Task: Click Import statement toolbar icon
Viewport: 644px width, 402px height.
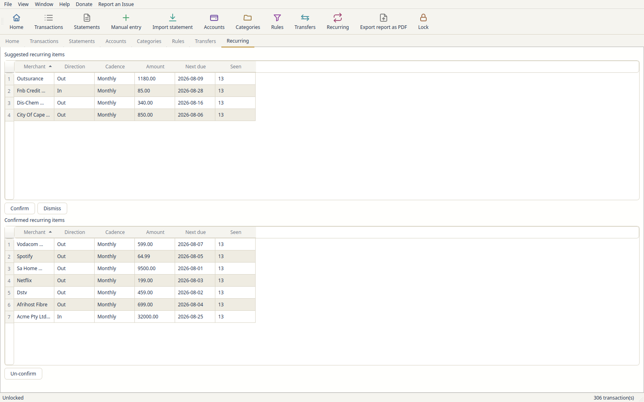Action: (x=173, y=22)
